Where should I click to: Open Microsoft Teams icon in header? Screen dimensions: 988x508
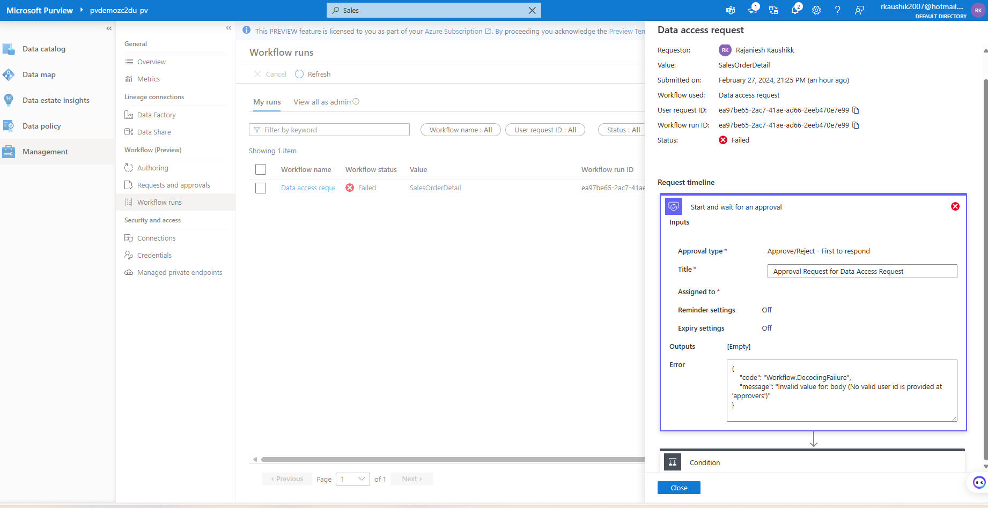pyautogui.click(x=731, y=10)
